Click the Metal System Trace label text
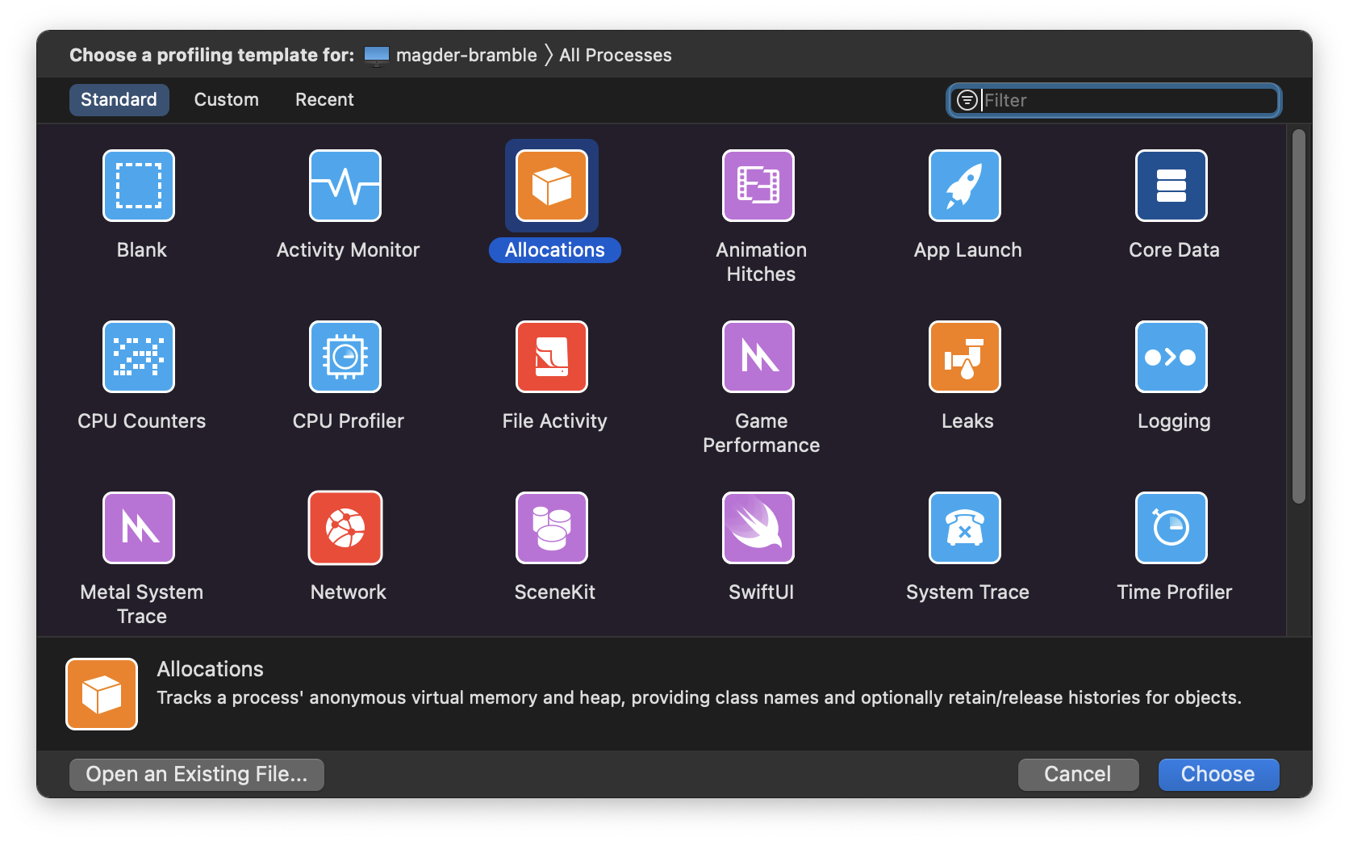Image resolution: width=1349 pixels, height=841 pixels. click(x=142, y=605)
